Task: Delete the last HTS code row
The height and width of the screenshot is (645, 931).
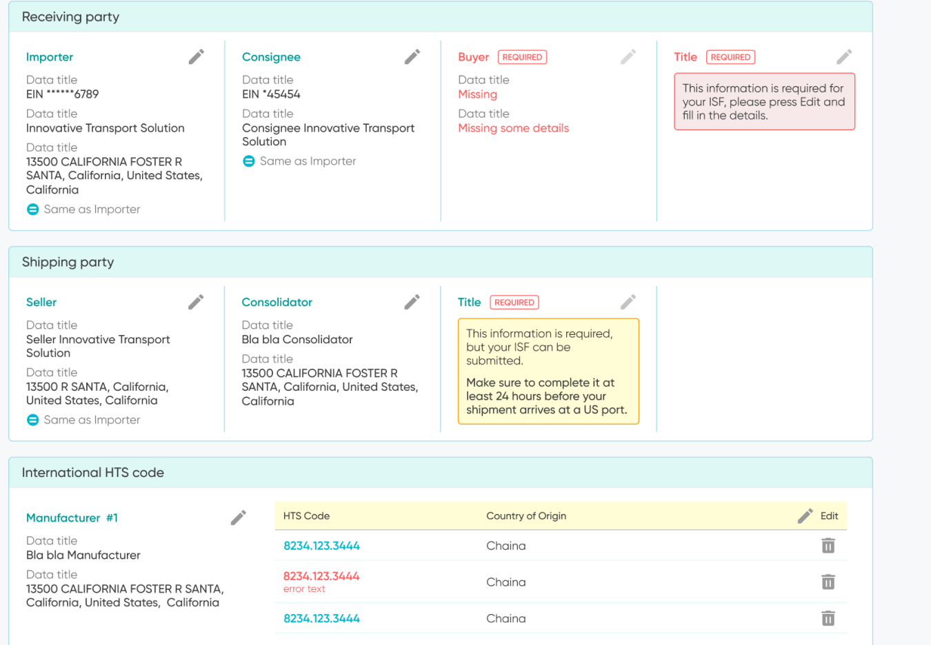Action: click(828, 619)
